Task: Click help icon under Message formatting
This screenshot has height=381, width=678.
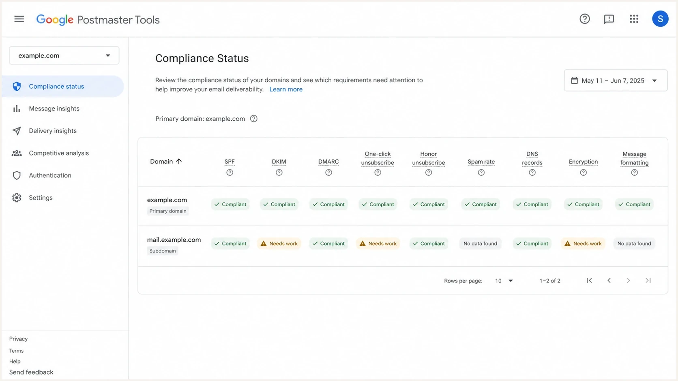Action: tap(634, 172)
